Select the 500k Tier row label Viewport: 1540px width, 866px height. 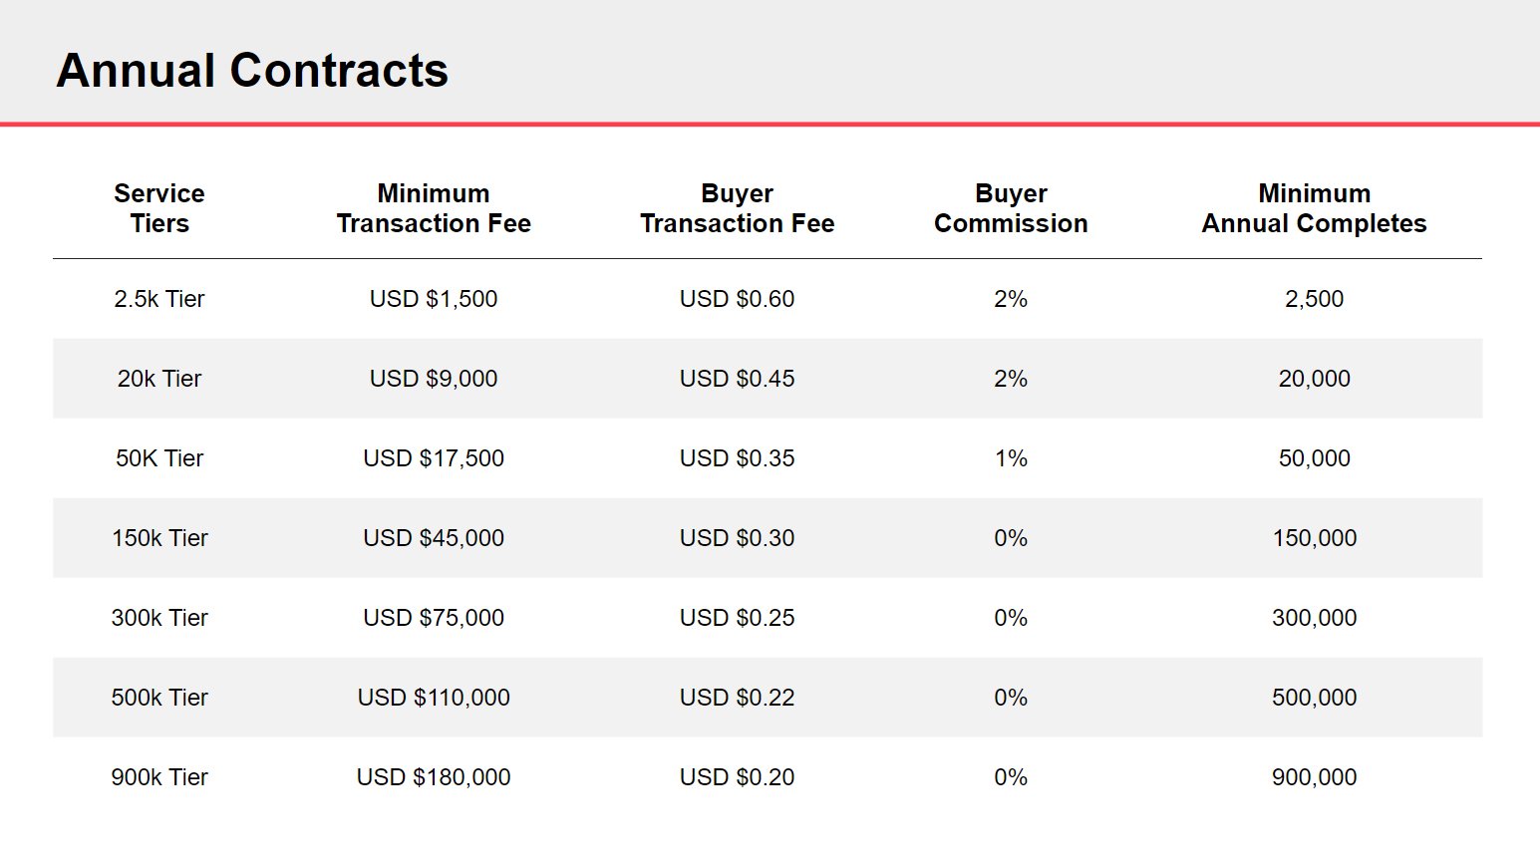tap(159, 698)
